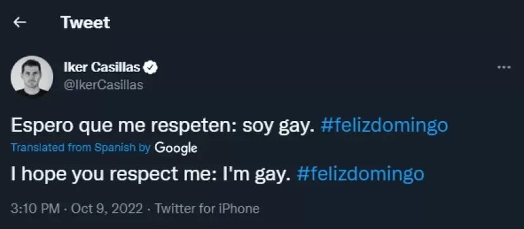Click the Google logo

pos(176,148)
